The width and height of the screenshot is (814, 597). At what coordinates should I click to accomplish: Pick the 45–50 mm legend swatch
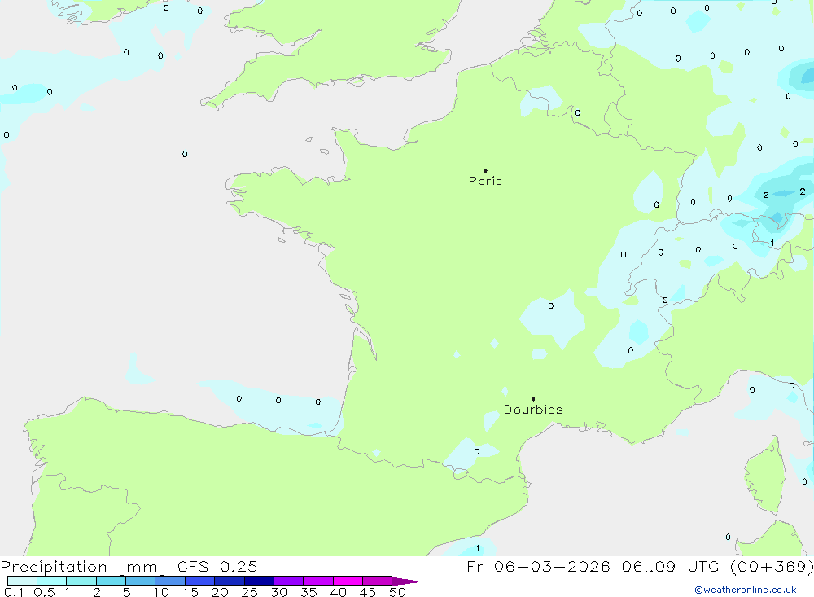click(x=378, y=581)
